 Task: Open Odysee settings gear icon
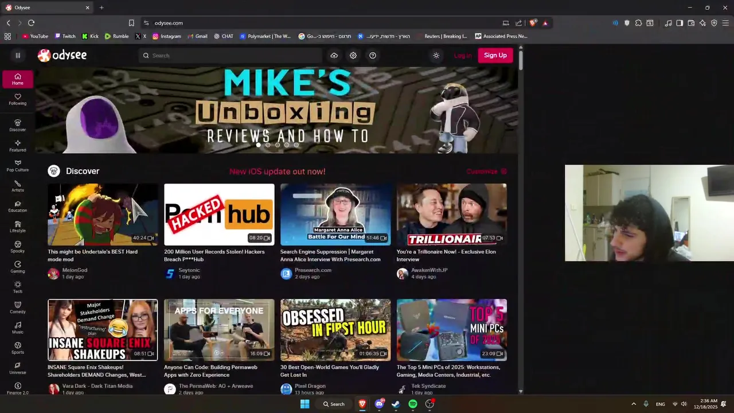click(x=353, y=56)
